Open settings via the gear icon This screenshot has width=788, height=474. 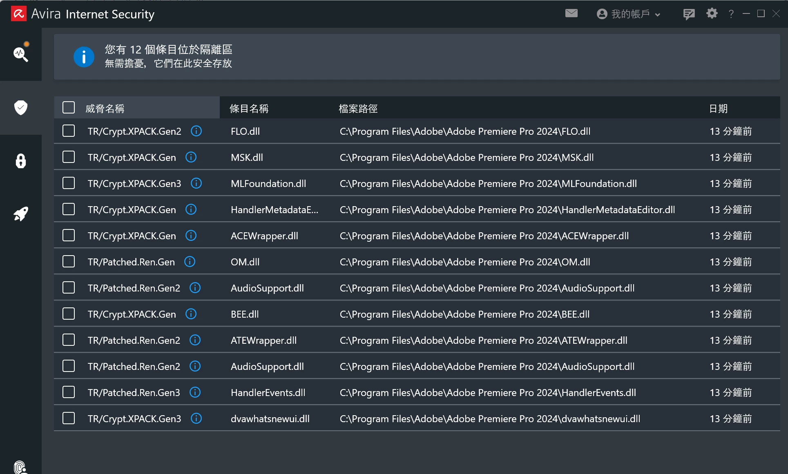(712, 13)
